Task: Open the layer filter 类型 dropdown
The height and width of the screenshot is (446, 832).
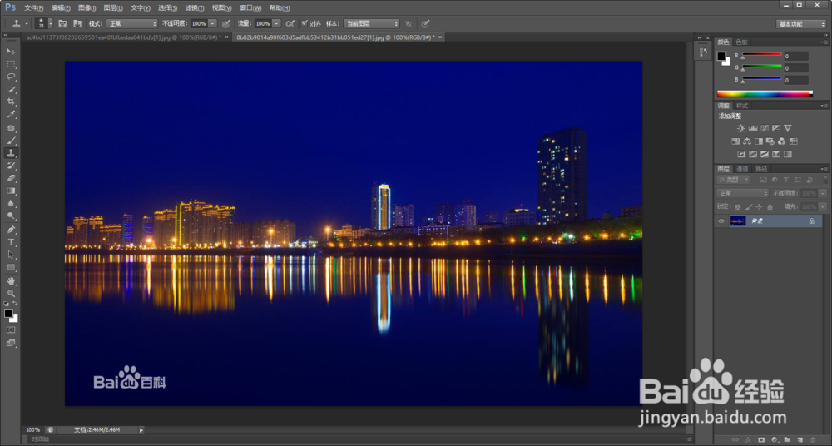Action: (x=733, y=180)
